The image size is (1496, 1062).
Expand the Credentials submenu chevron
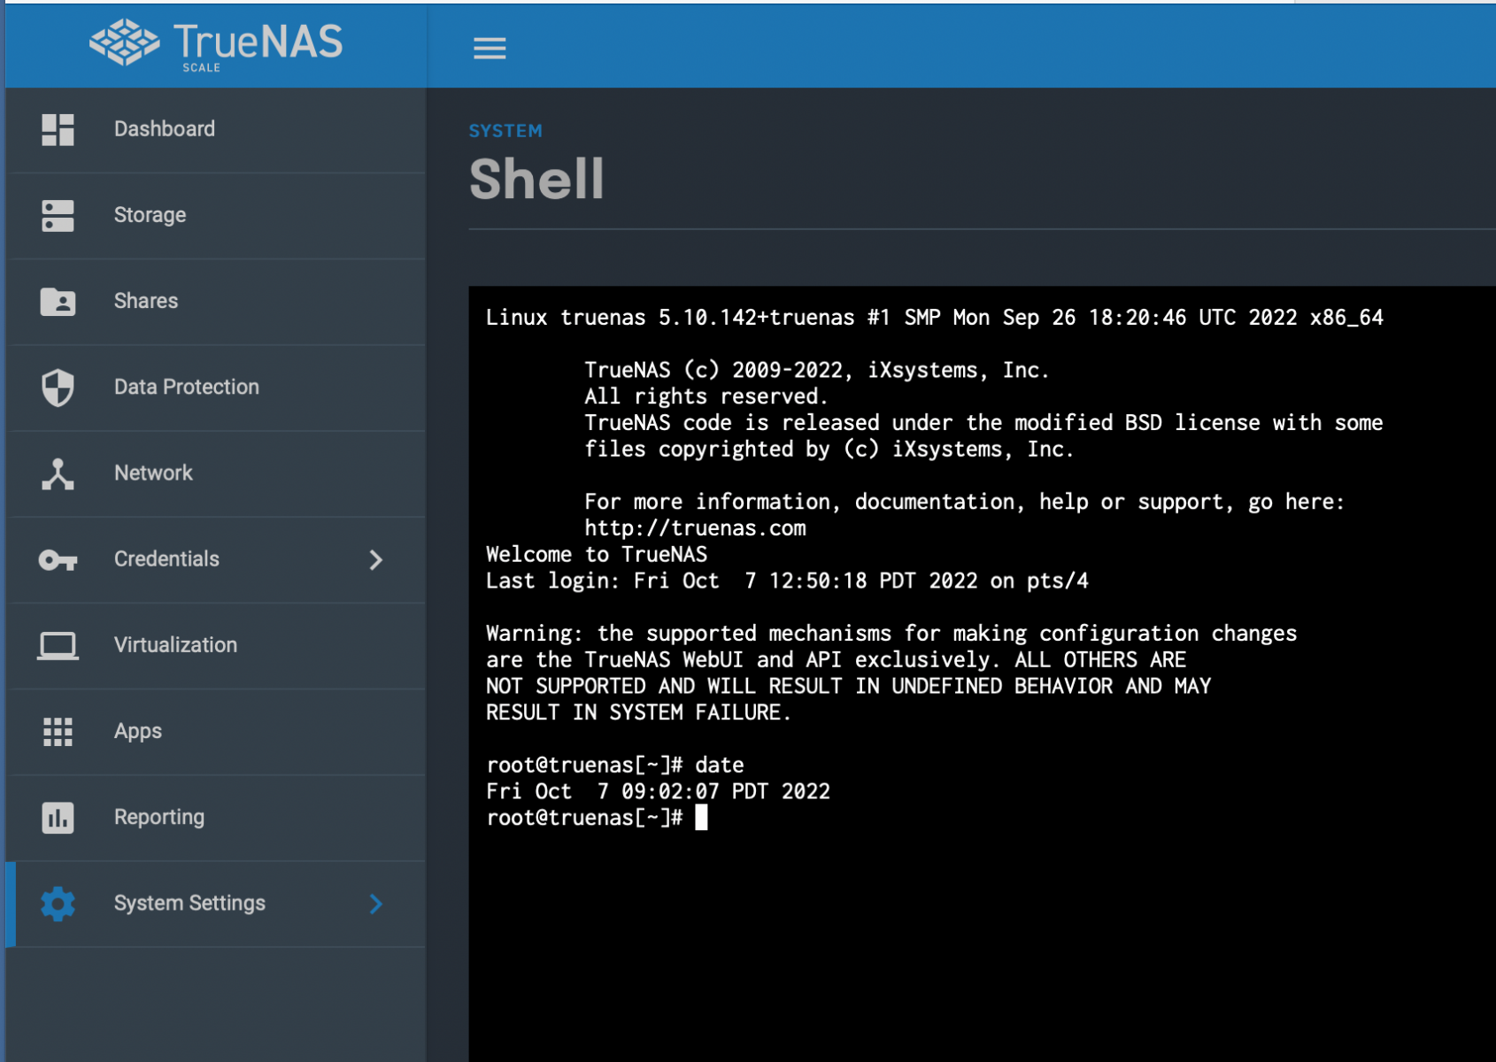click(x=376, y=559)
